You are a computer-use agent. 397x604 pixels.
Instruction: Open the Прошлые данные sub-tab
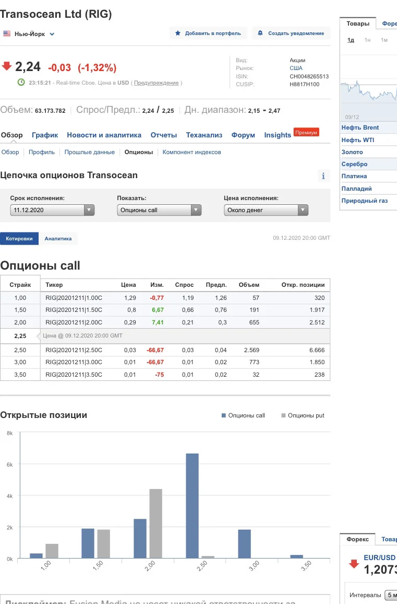coord(89,152)
